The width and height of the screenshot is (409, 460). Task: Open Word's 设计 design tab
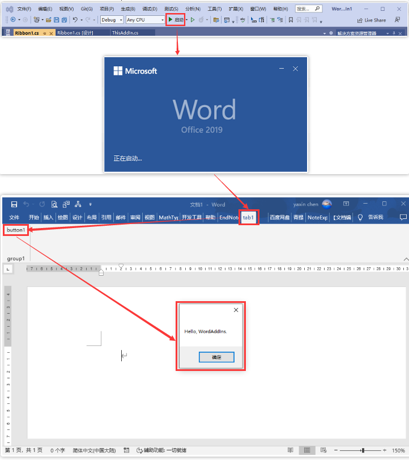(77, 217)
